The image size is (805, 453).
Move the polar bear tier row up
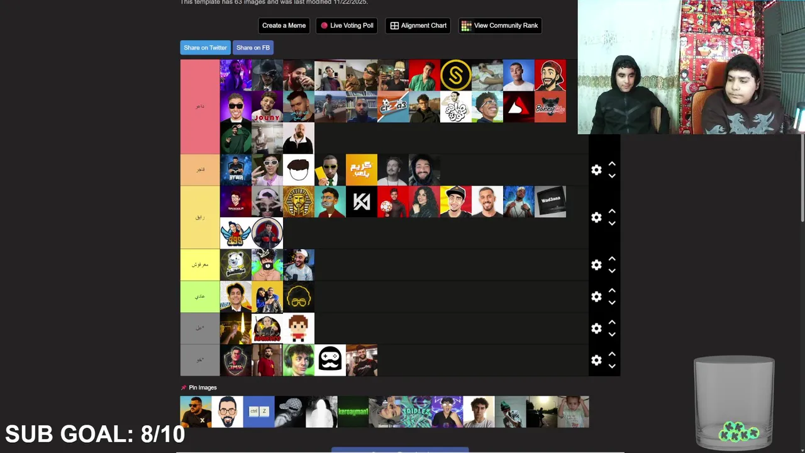[612, 259]
